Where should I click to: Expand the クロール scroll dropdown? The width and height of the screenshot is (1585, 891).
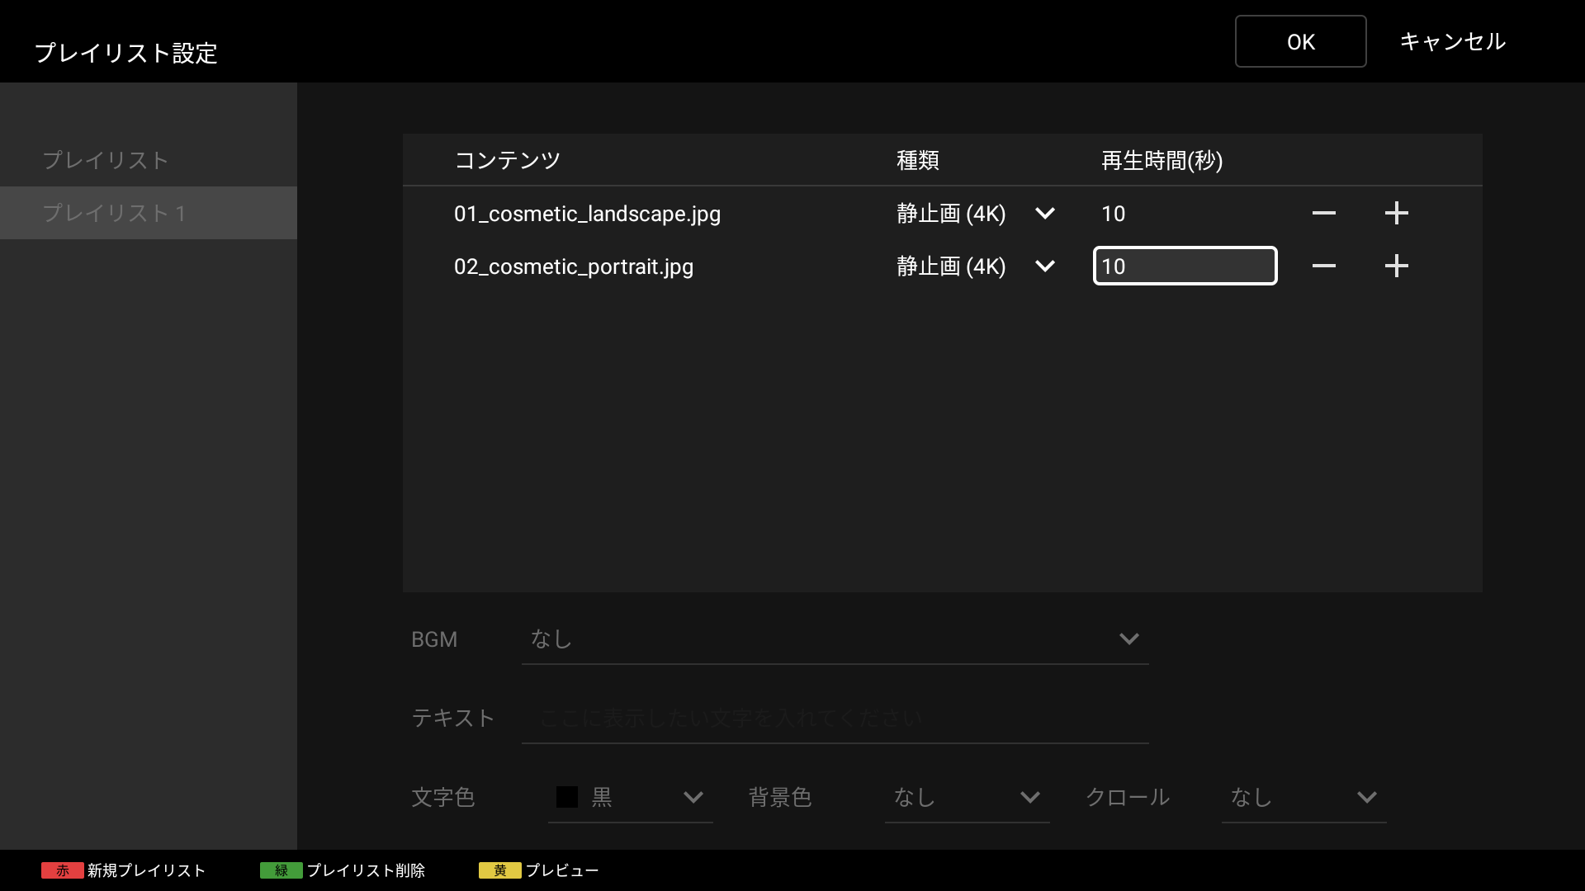click(1303, 798)
